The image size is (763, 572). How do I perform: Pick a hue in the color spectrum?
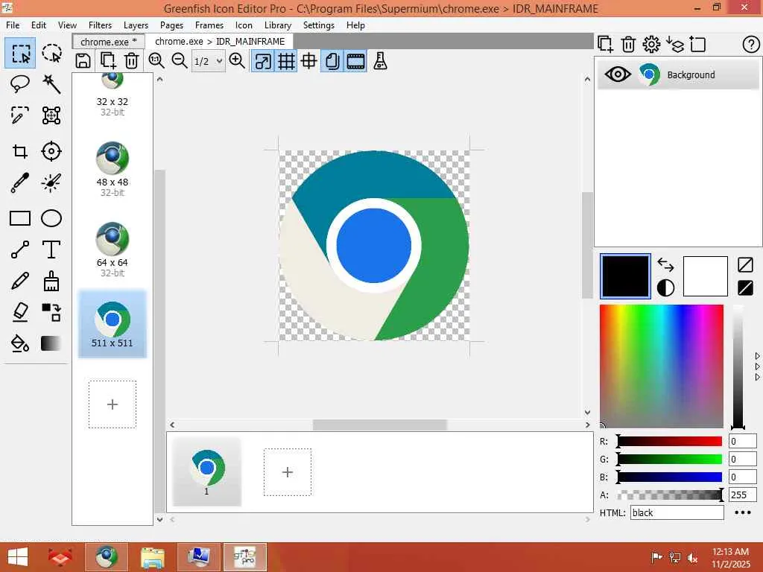[x=662, y=366]
